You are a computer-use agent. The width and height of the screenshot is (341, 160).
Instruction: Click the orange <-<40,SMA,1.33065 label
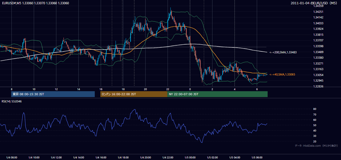(x=282, y=74)
